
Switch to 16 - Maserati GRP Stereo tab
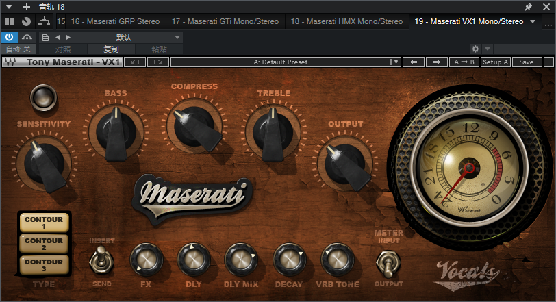click(115, 21)
